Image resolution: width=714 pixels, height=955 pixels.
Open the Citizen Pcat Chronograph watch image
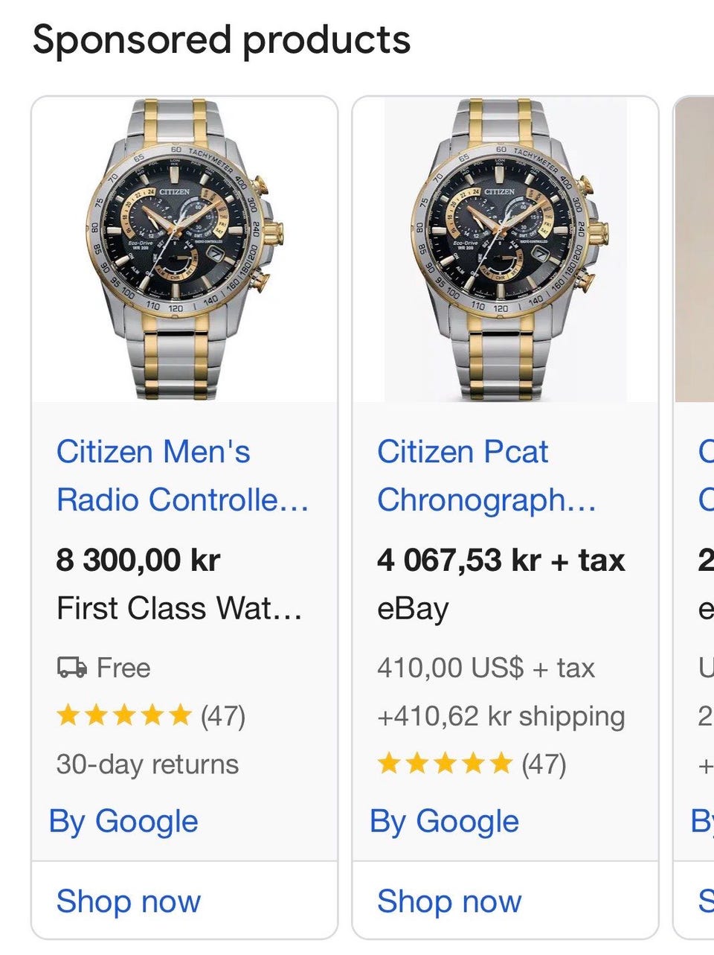pos(505,249)
